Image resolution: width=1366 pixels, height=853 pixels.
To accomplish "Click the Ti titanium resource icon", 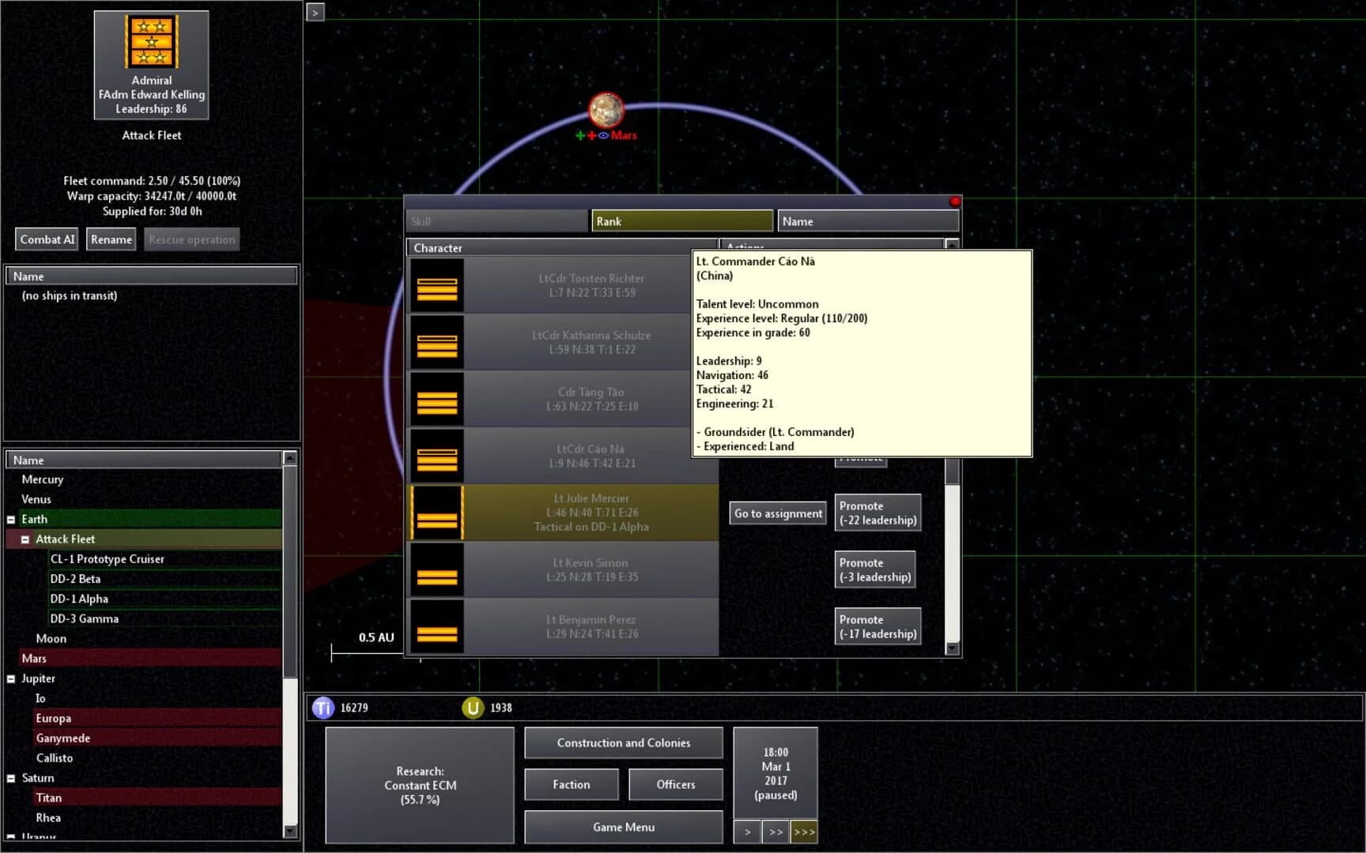I will 323,708.
